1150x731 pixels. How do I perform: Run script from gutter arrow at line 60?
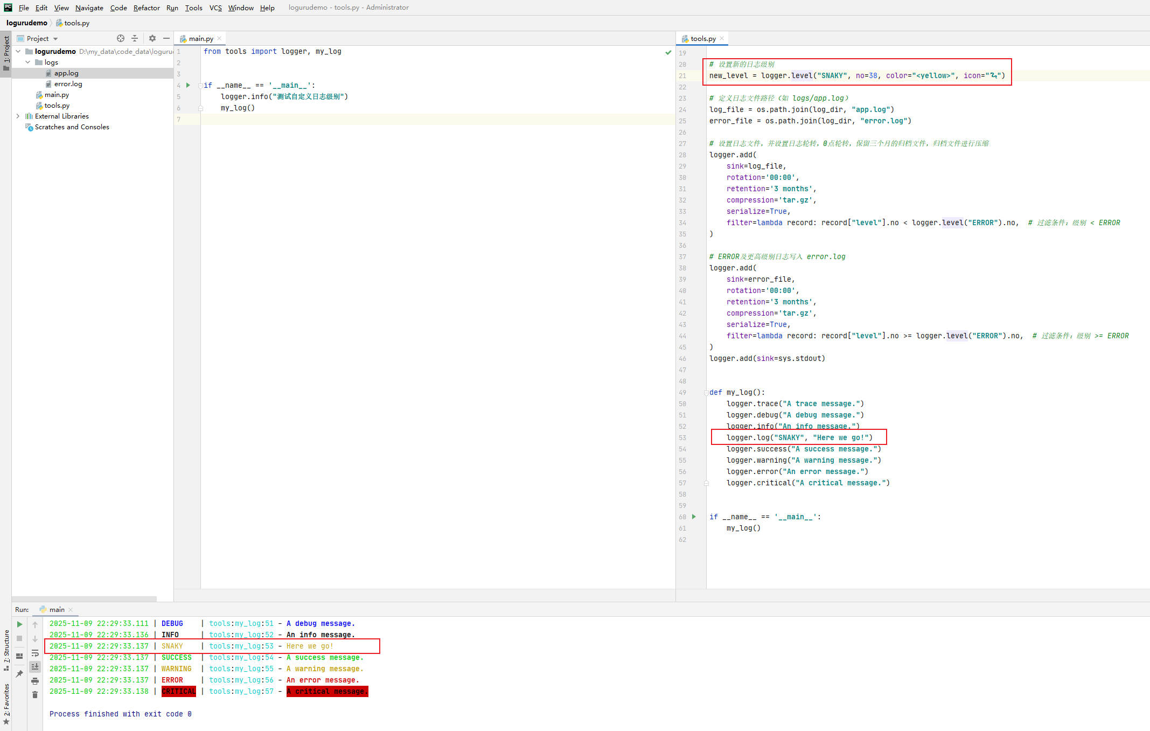pyautogui.click(x=694, y=517)
